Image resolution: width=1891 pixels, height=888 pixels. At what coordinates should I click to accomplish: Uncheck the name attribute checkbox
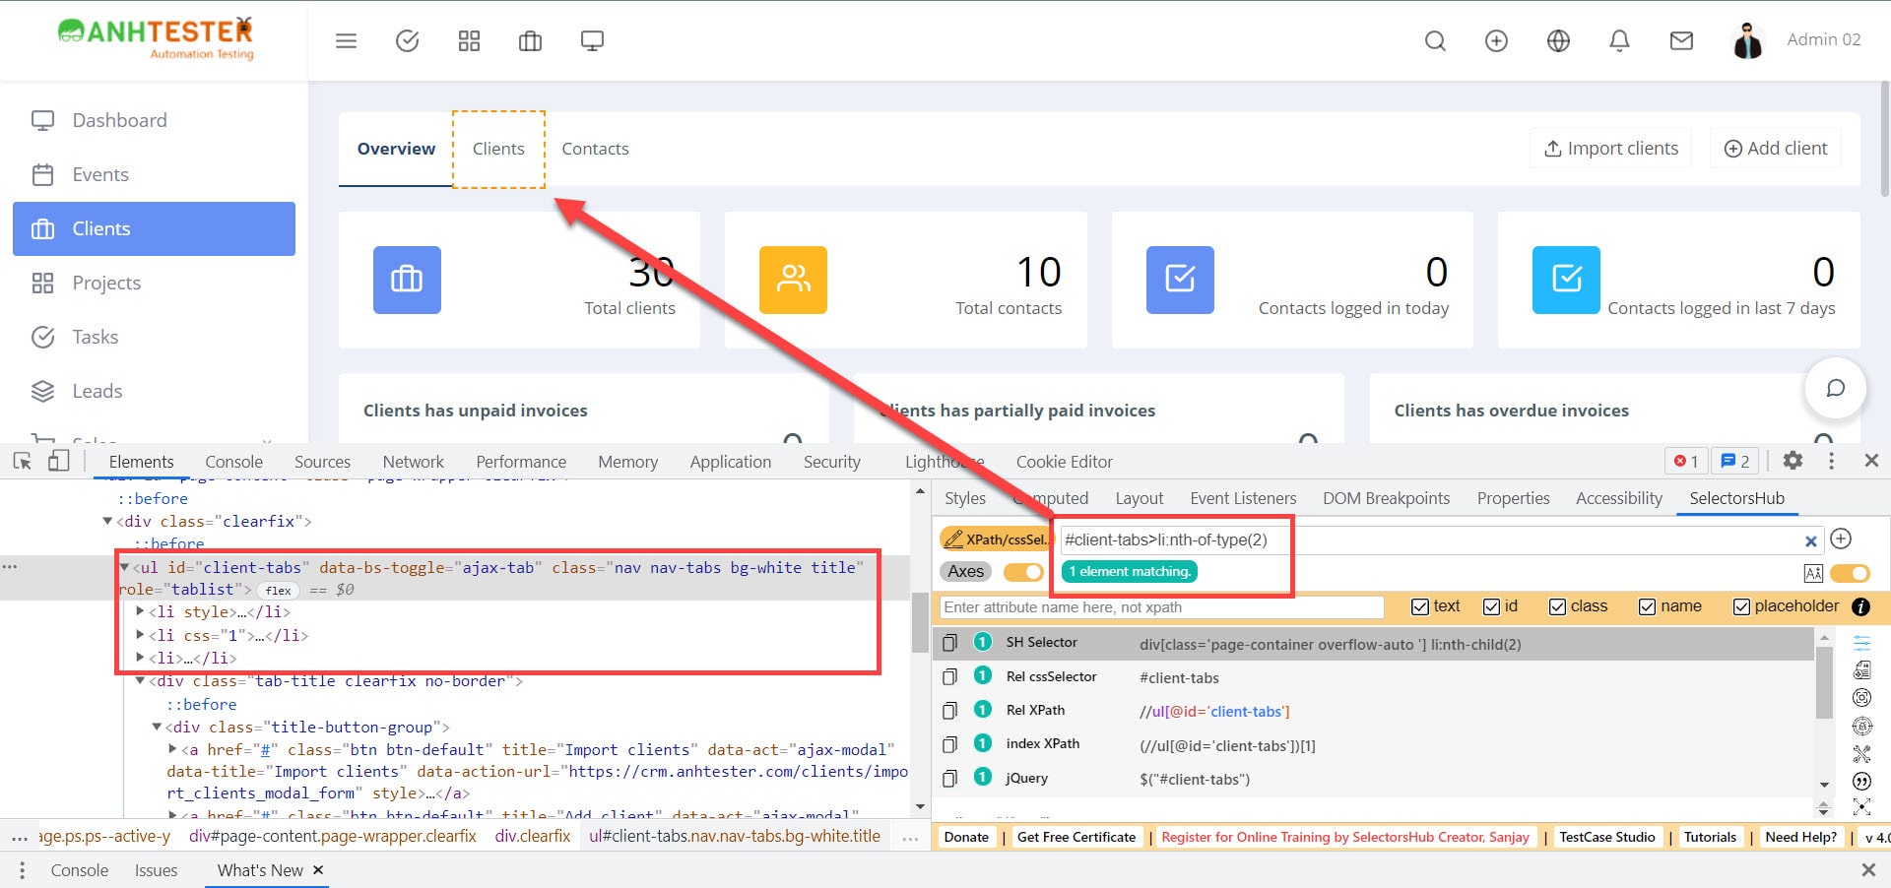click(x=1647, y=606)
